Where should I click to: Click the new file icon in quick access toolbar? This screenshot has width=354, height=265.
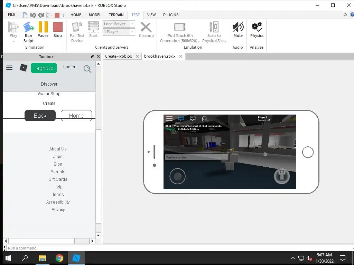pos(25,15)
